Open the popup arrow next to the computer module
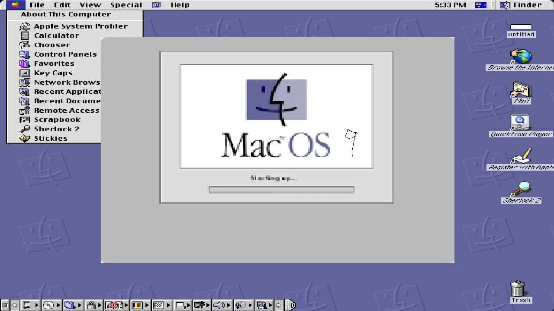The height and width of the screenshot is (311, 554). click(37, 305)
